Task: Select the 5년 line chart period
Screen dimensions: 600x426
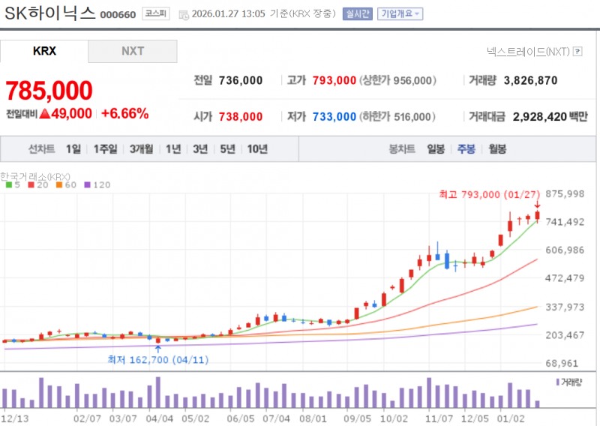Action: coord(227,149)
